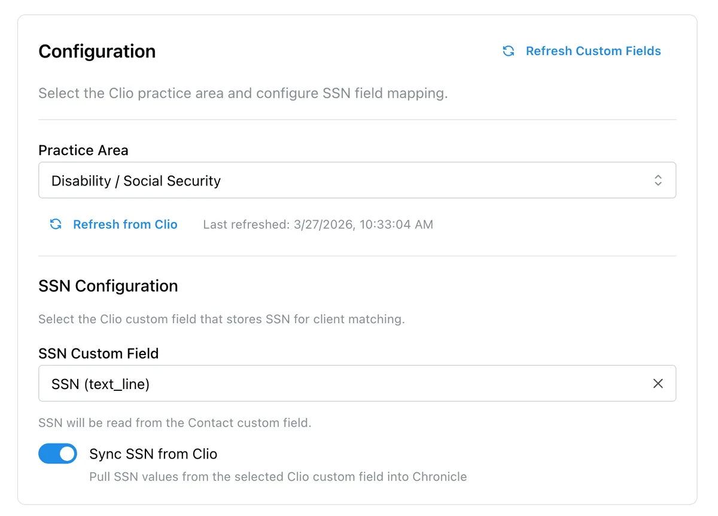
Task: Click the X to remove SSN (text_line) selection
Action: 658,383
